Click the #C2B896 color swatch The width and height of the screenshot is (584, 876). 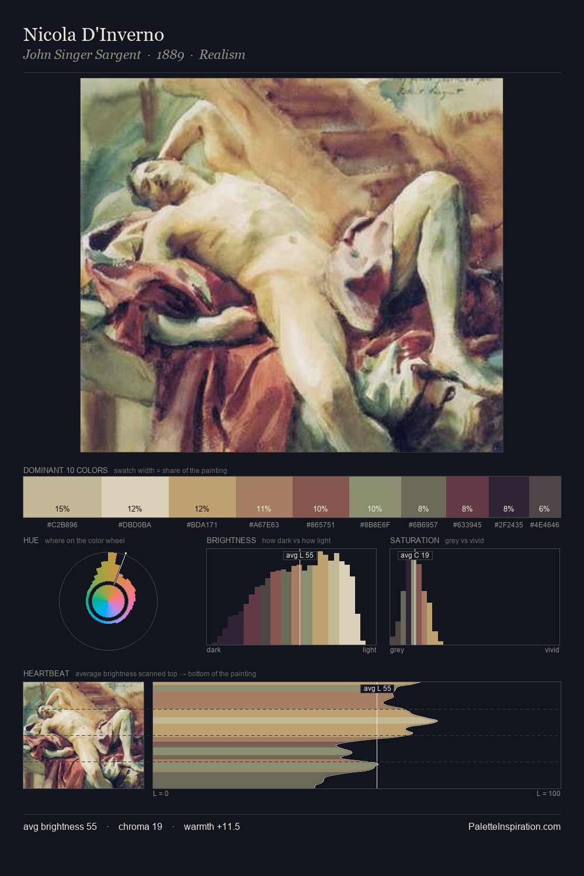coord(62,497)
